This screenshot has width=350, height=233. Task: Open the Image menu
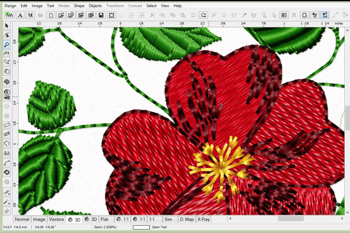(x=37, y=6)
